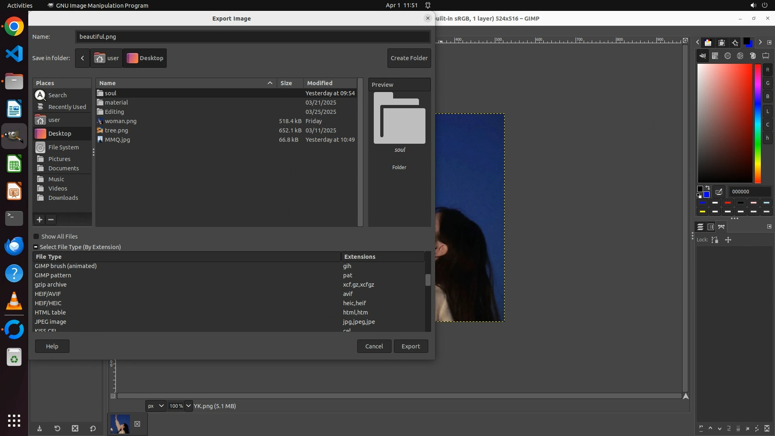The image size is (775, 436).
Task: Add current folder to bookmarks with plus
Action: click(40, 220)
